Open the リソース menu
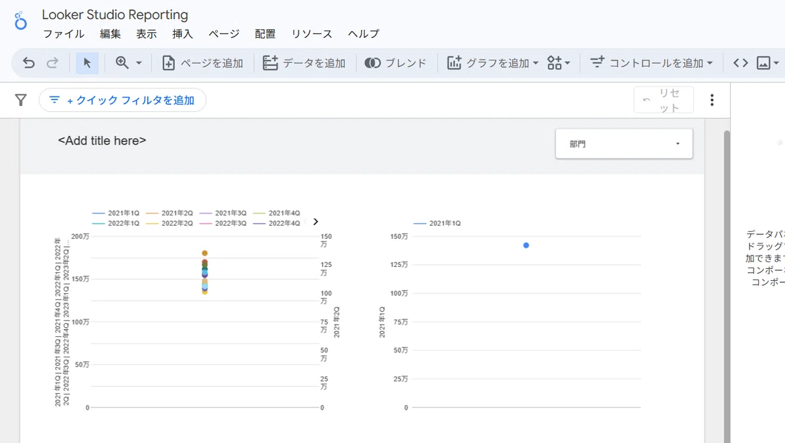 pos(312,34)
